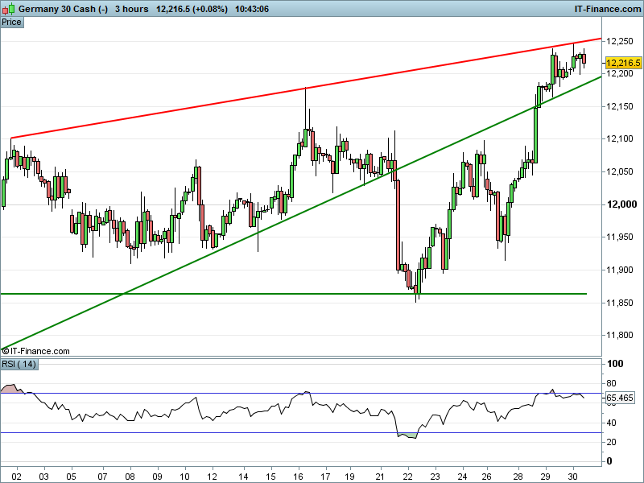644x483 pixels.
Task: Click date label 09 on time axis
Action: point(158,477)
